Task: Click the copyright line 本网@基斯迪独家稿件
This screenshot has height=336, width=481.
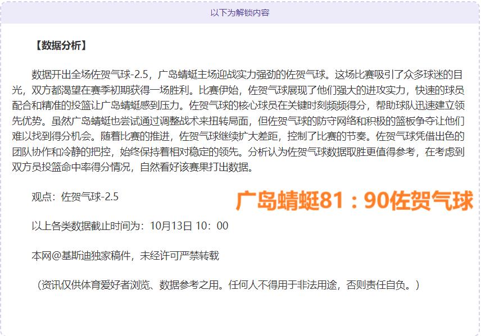Action: tap(125, 255)
